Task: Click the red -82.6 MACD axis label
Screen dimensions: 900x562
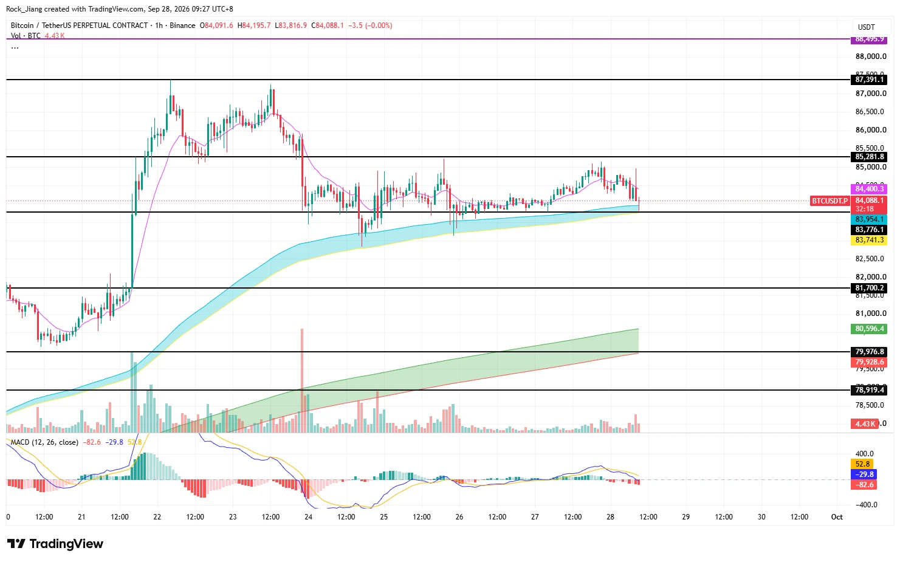Action: coord(864,485)
